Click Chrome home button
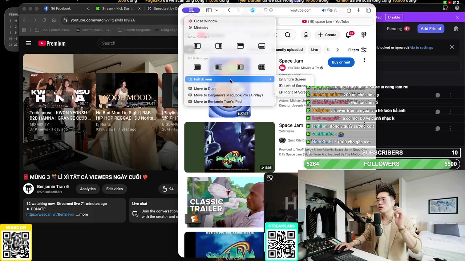 point(54,20)
